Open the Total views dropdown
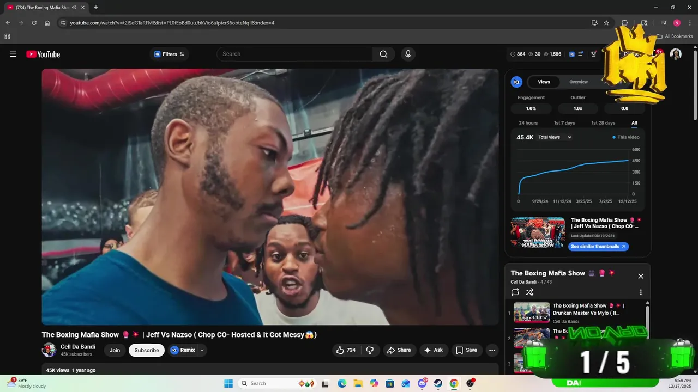The image size is (698, 392). [x=555, y=137]
